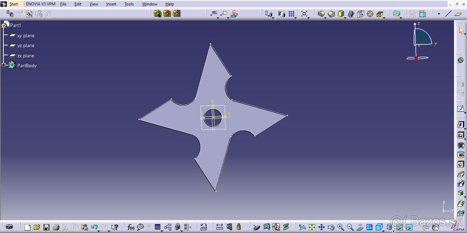Save the part with floppy disk icon

click(46, 227)
